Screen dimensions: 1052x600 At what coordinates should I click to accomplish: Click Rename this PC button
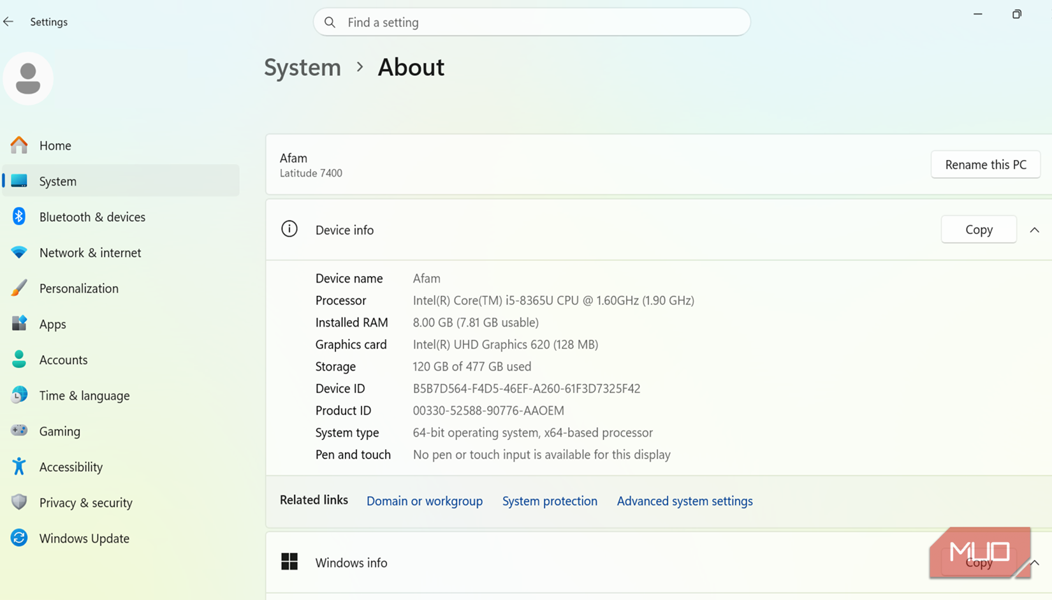tap(986, 165)
